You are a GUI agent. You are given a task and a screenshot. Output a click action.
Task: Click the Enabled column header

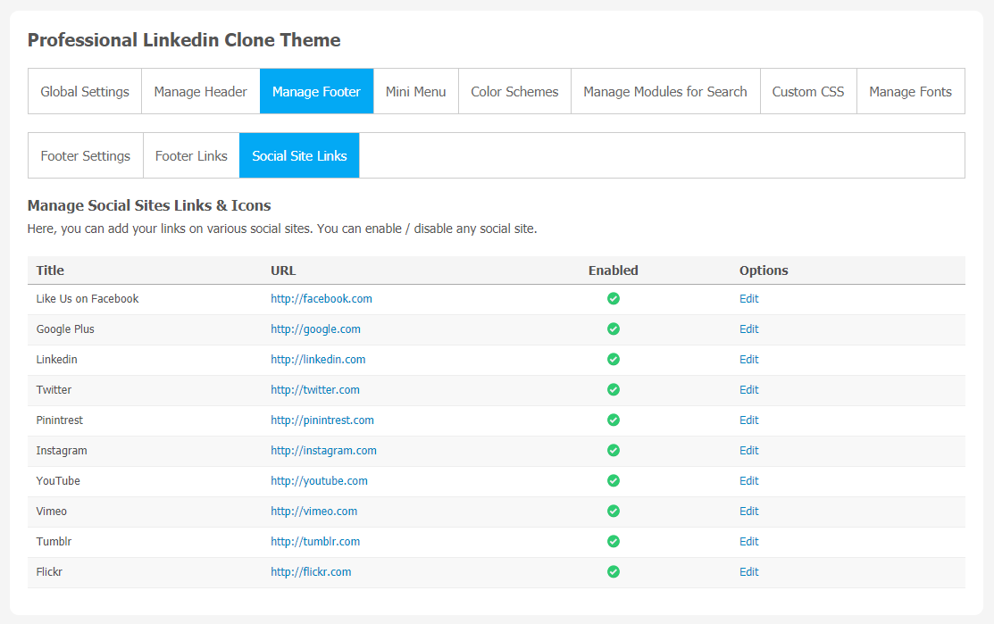[x=613, y=270]
